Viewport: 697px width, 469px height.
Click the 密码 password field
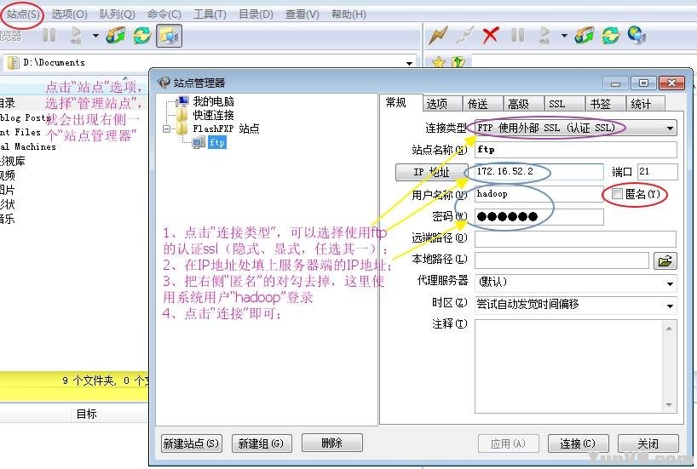click(539, 217)
